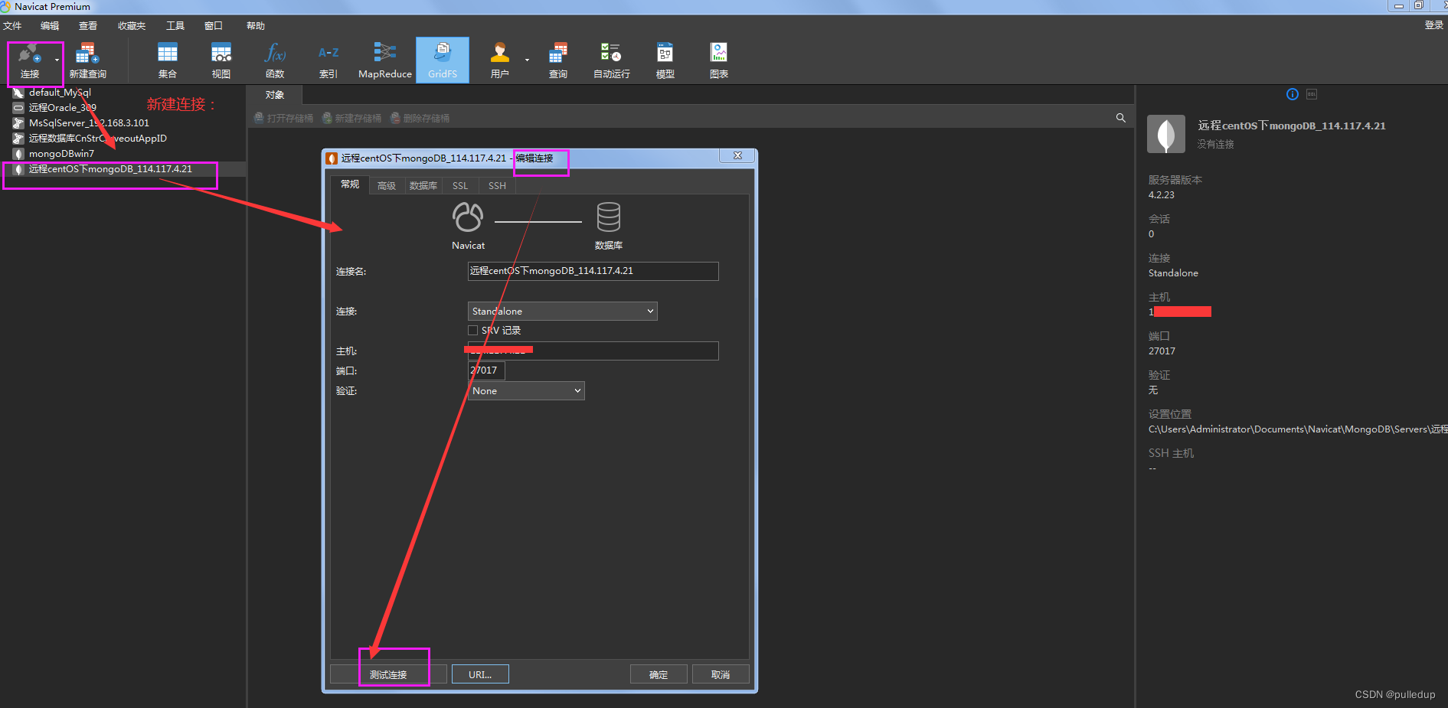Screen dimensions: 1448x708
Task: Switch to the 常规 tab in dialog
Action: pos(350,184)
